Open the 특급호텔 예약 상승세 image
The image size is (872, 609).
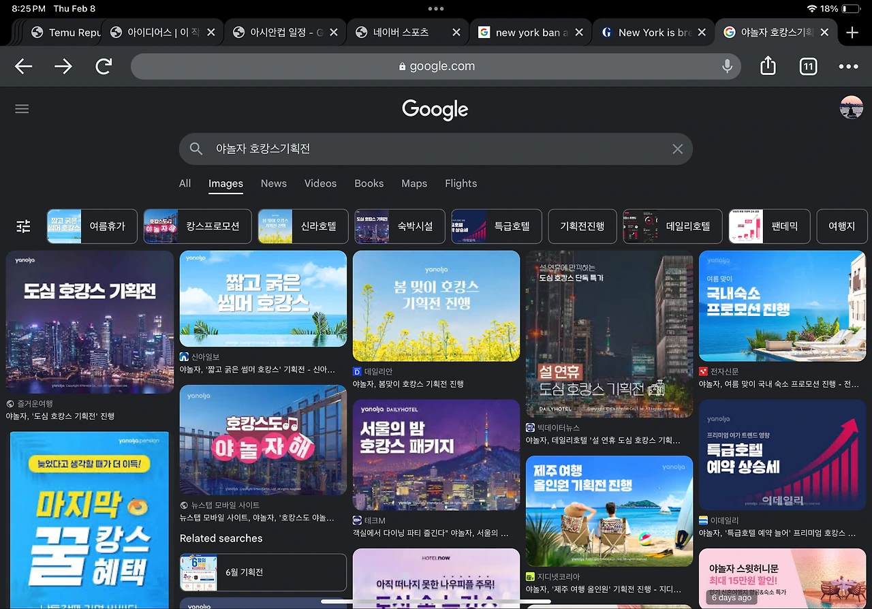click(x=782, y=455)
